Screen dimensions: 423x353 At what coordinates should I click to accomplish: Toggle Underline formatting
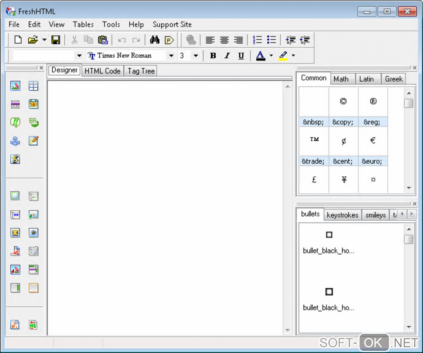click(x=241, y=56)
